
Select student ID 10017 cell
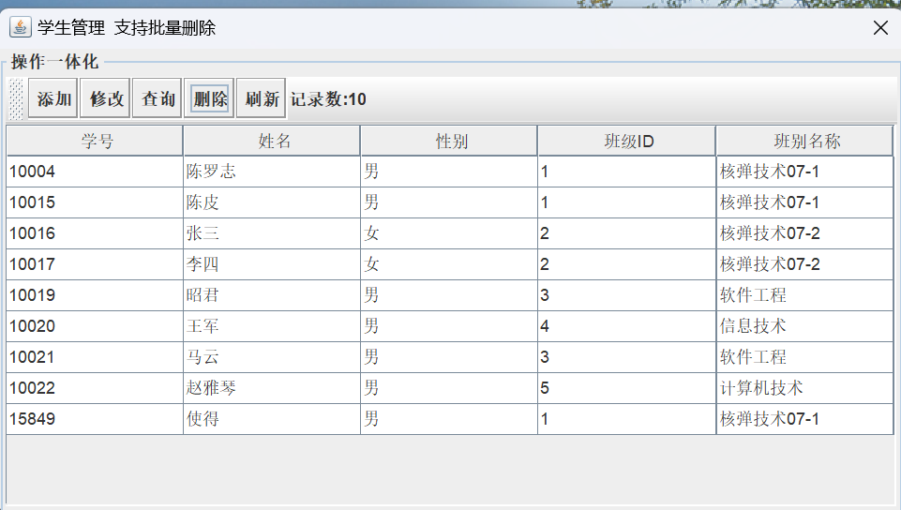[95, 264]
